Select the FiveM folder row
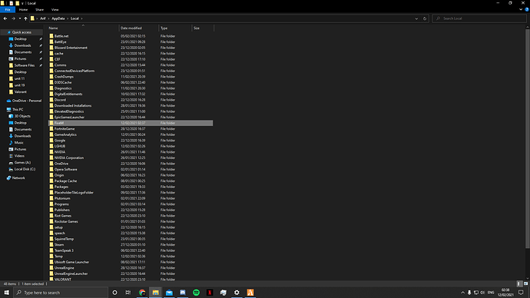The width and height of the screenshot is (530, 298). [x=131, y=123]
